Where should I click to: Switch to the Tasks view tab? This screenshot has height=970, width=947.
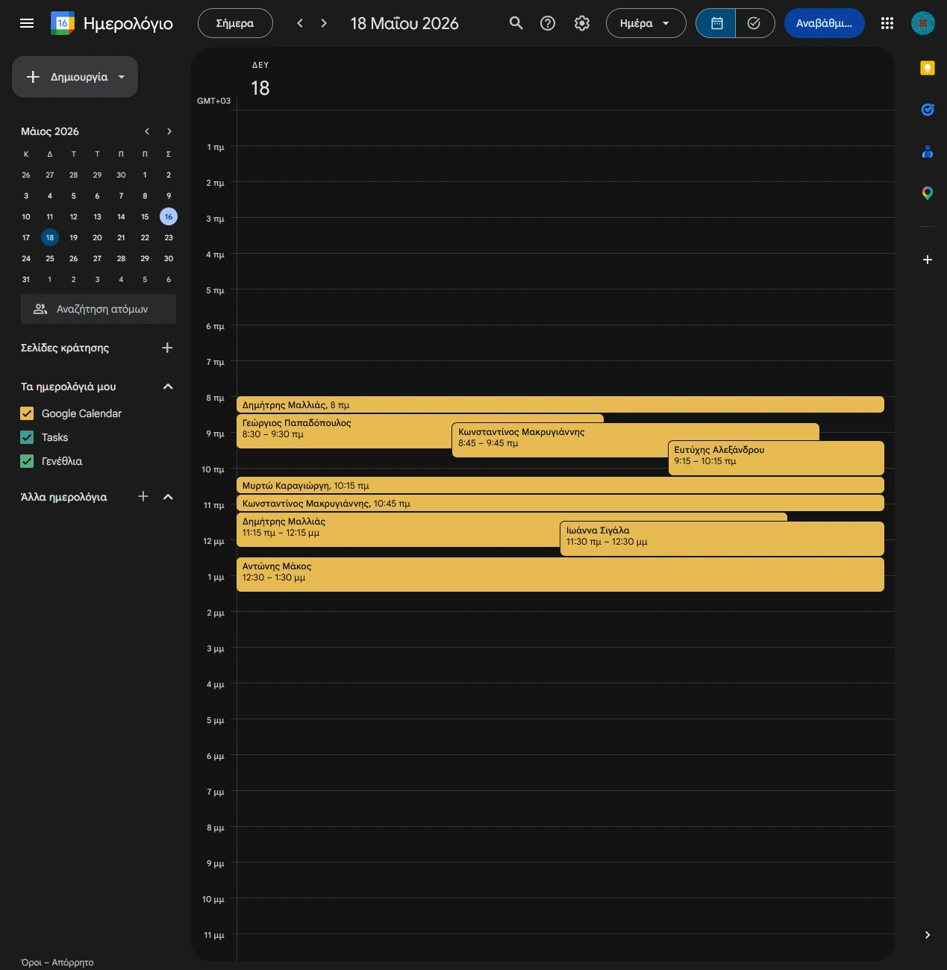[754, 23]
